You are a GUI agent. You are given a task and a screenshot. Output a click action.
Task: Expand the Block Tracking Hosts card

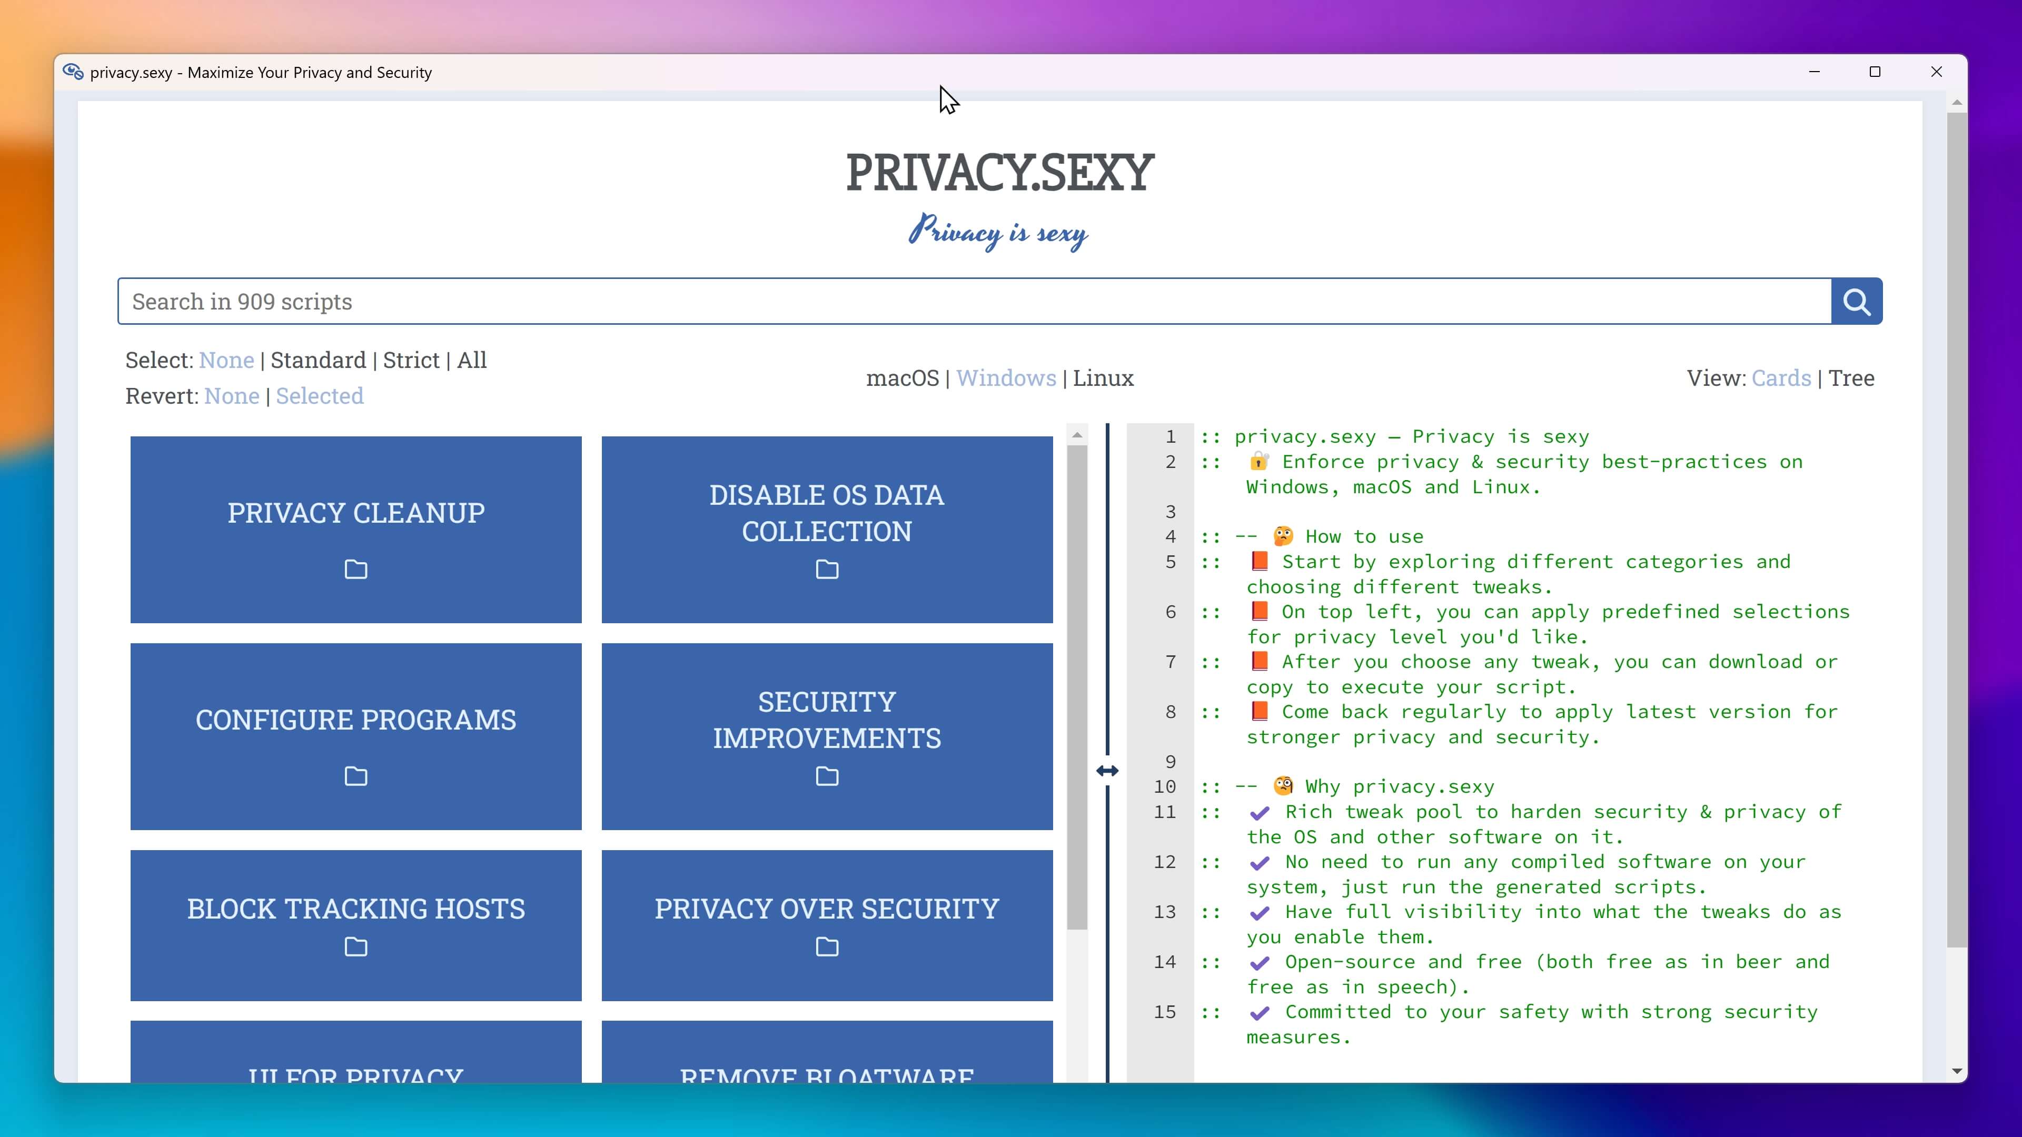355,925
